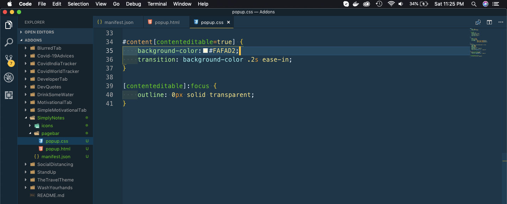Switch to the popup.html tab
This screenshot has width=507, height=204.
167,22
